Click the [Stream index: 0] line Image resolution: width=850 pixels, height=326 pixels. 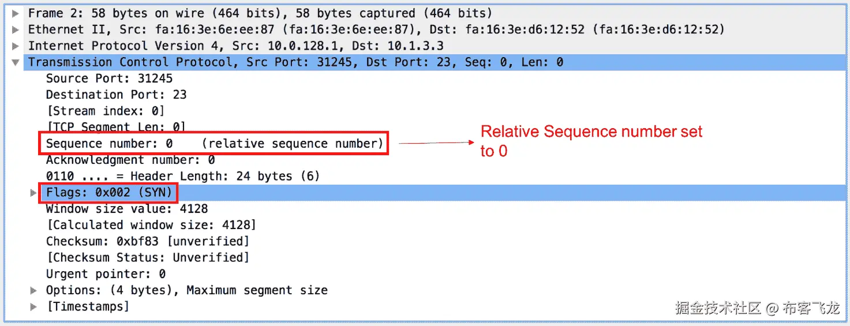coord(105,111)
